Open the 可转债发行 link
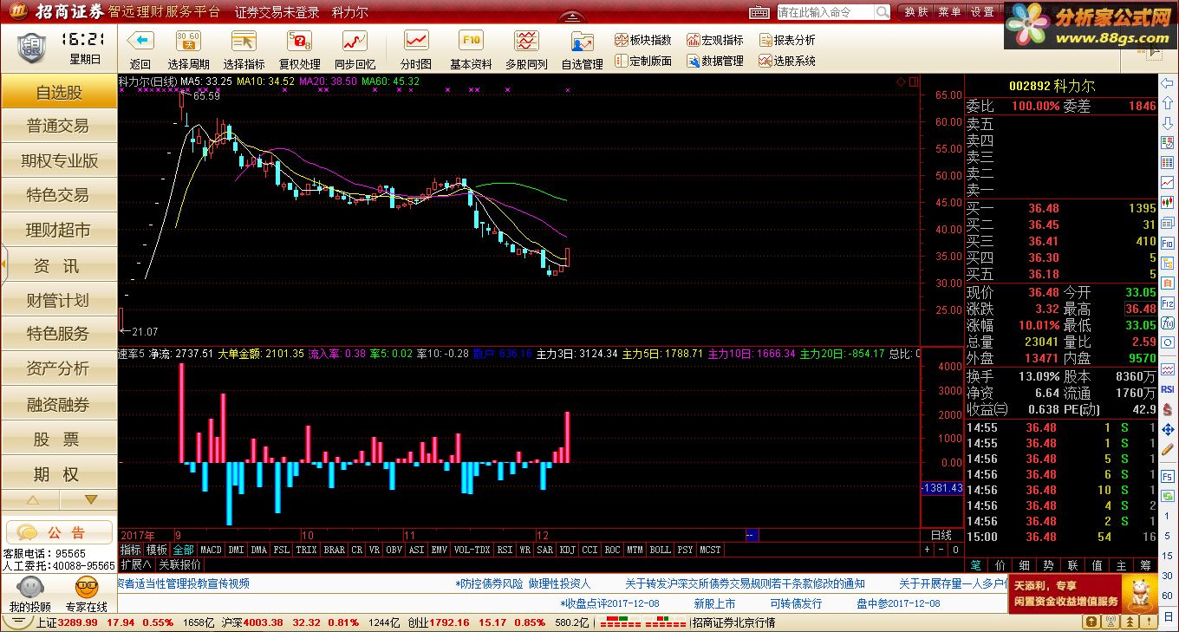Image resolution: width=1179 pixels, height=632 pixels. click(x=796, y=603)
